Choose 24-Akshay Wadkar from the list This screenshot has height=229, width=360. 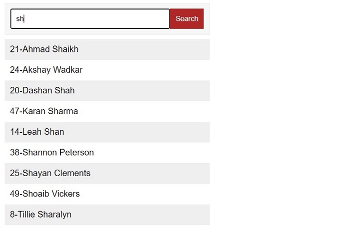tap(46, 70)
